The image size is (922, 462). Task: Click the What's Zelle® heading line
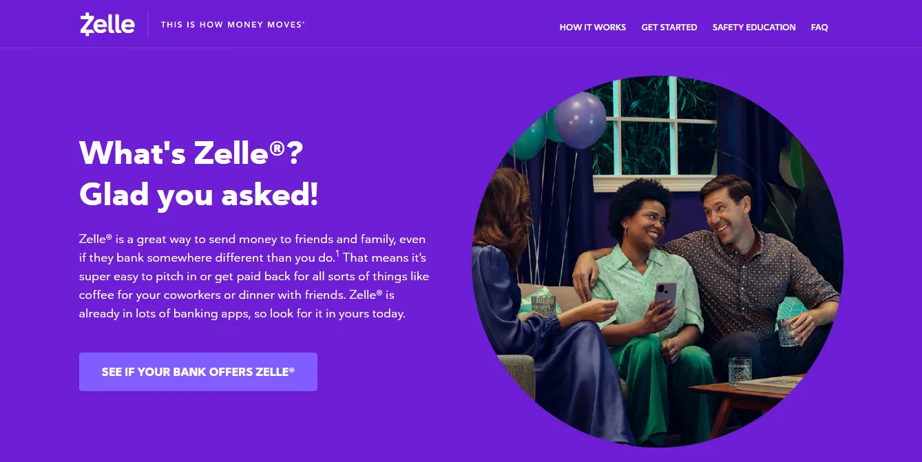click(191, 152)
